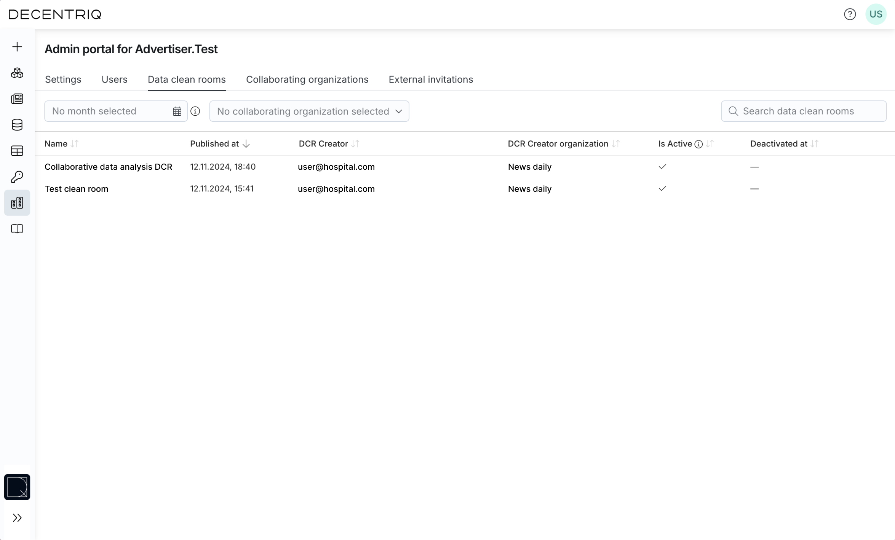Screen dimensions: 895x540
Task: Open the US user avatar menu
Action: tap(876, 14)
